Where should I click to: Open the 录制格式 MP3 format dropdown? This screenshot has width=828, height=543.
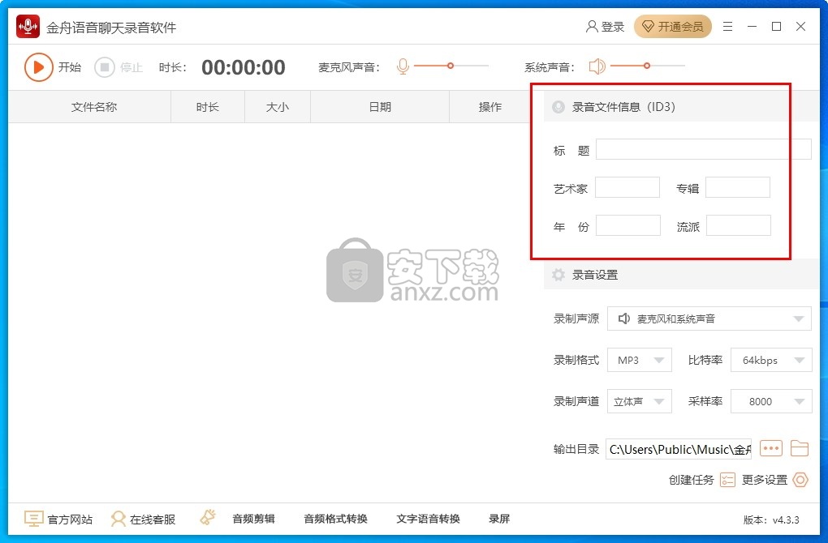pos(640,360)
